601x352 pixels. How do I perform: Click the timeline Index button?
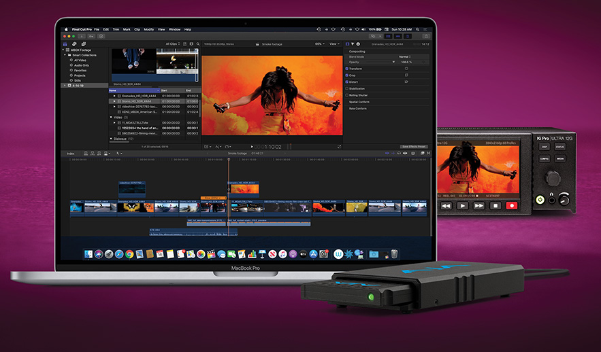(x=71, y=154)
